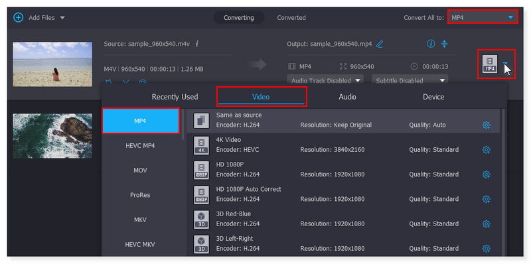Open settings gear for 3D Red-Blue
The height and width of the screenshot is (264, 531).
487,224
